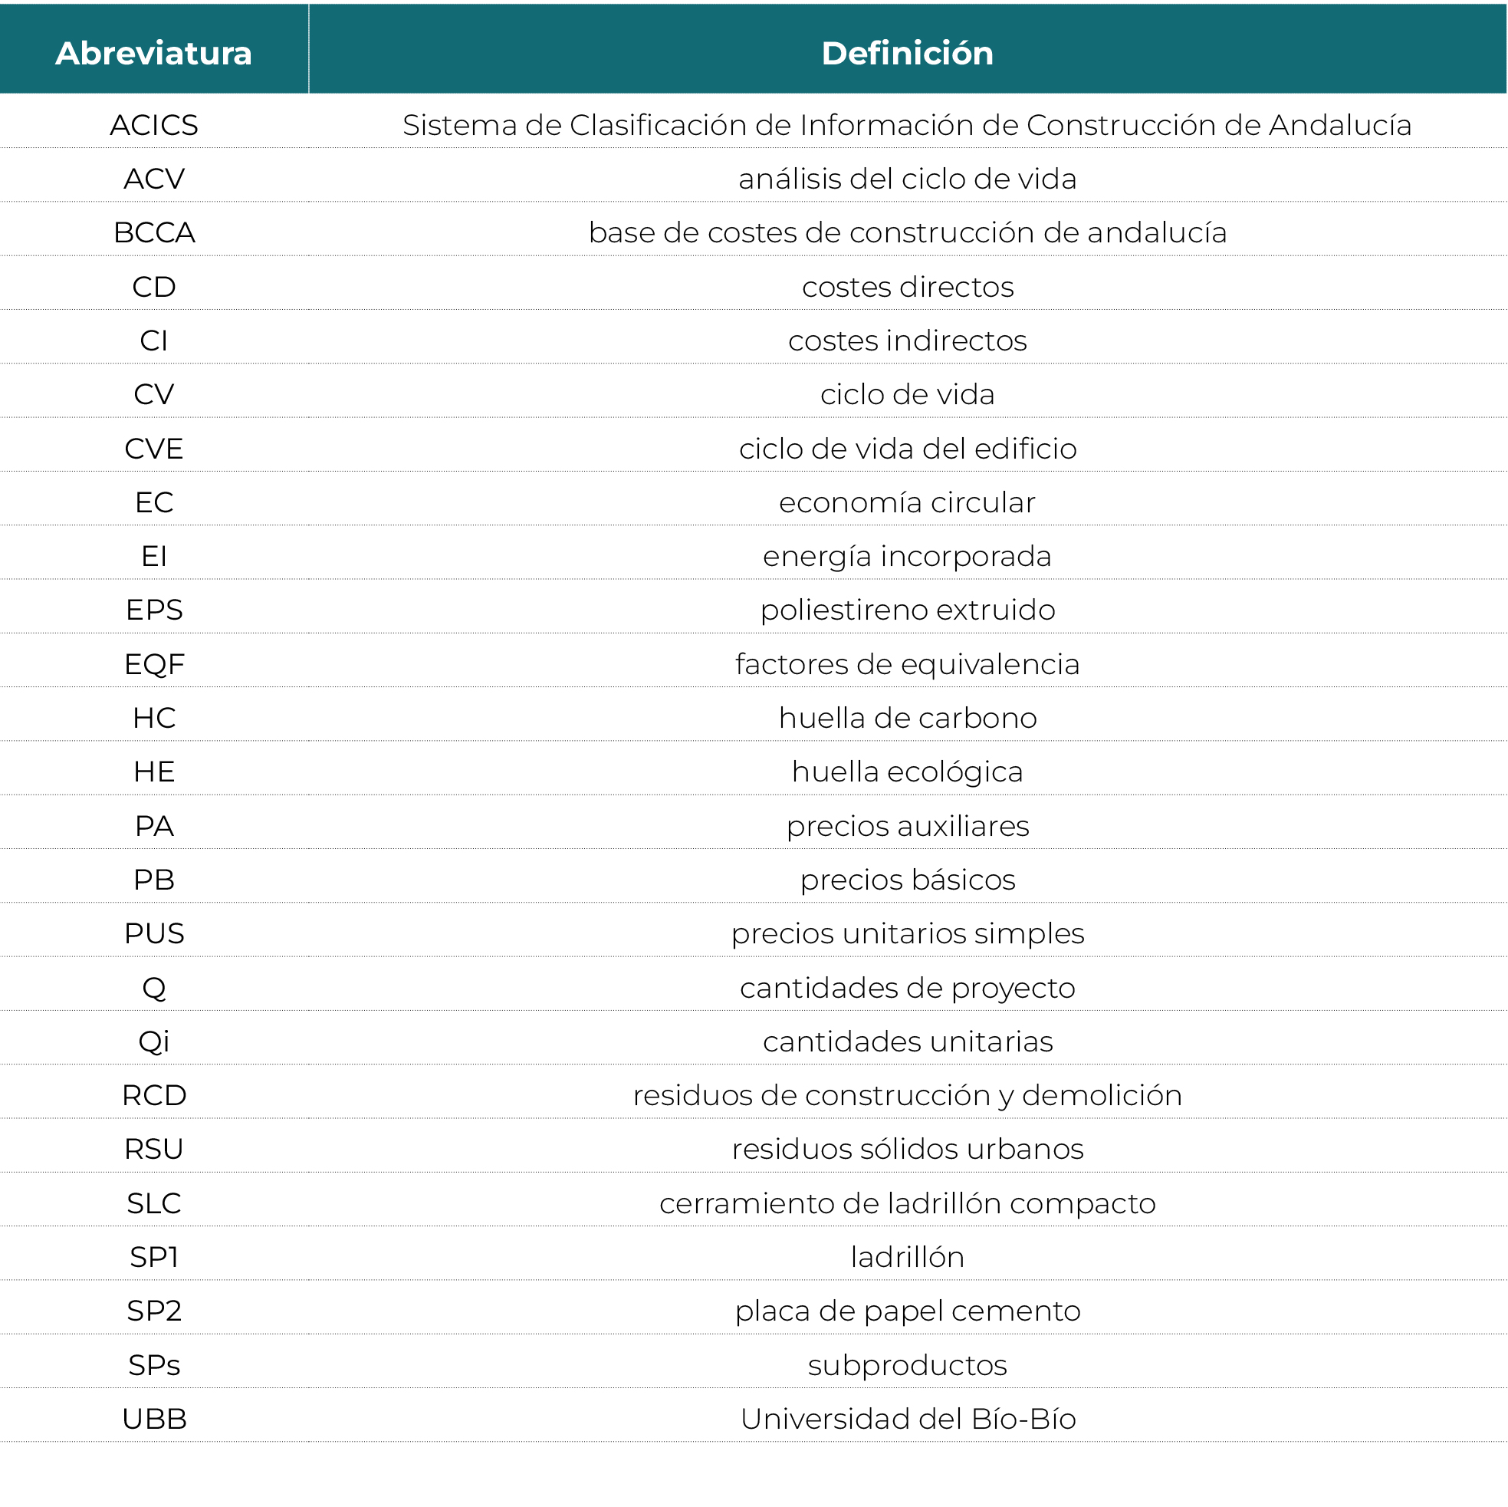Click the definition 'análisis del ciclo de vida'

tap(907, 179)
